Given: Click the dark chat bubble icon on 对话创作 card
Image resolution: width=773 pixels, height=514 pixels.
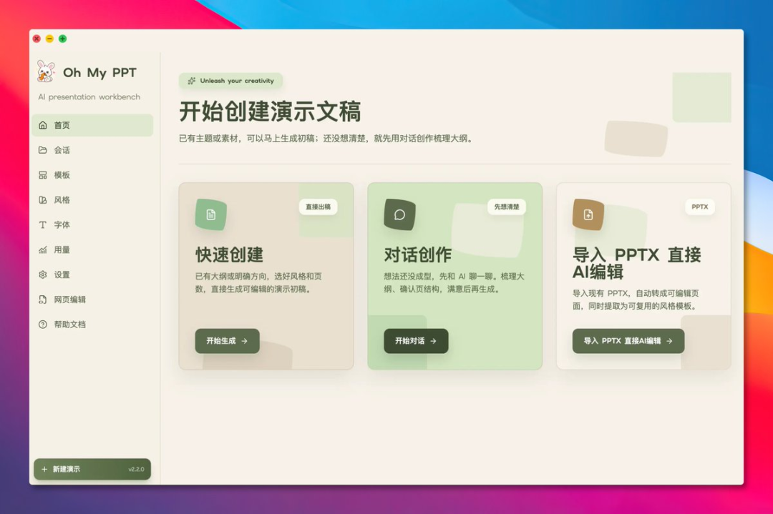Looking at the screenshot, I should (x=400, y=214).
